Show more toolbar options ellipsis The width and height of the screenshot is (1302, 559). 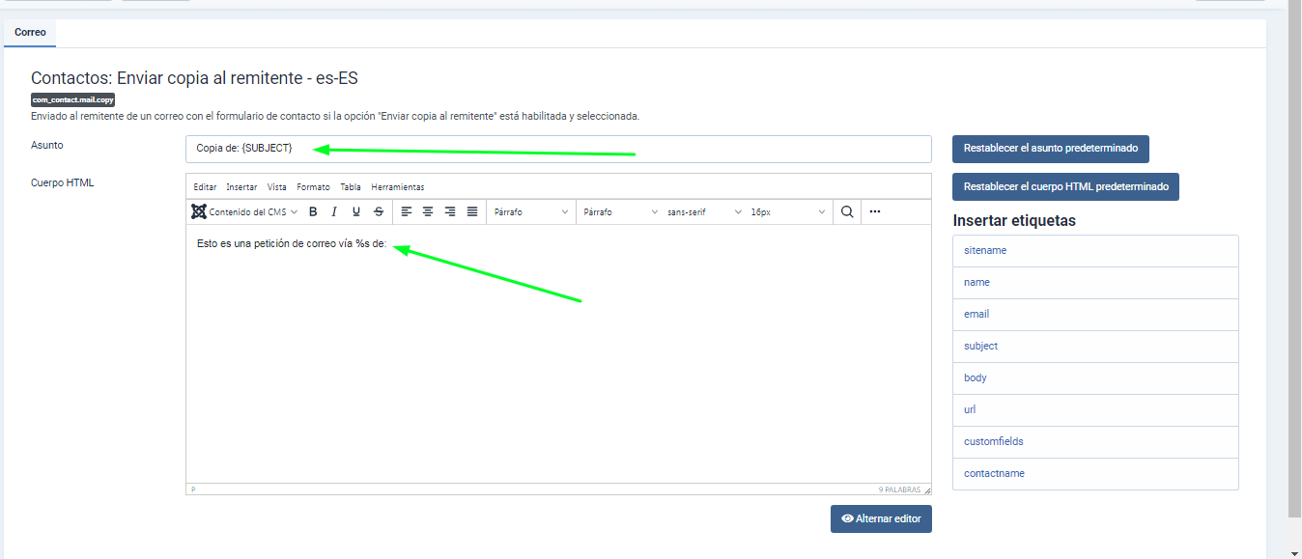point(875,211)
